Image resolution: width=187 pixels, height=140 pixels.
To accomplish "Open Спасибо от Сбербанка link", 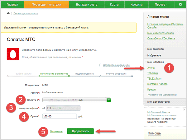I will pyautogui.click(x=161, y=38).
